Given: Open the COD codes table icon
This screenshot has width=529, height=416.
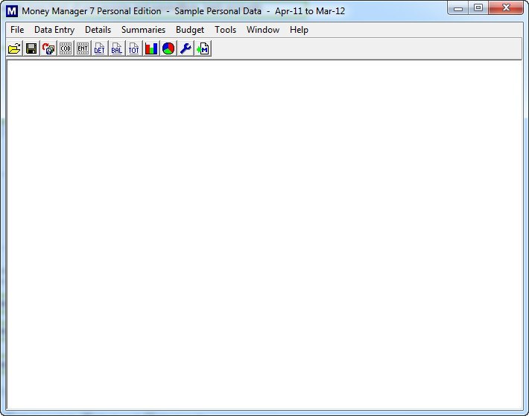Looking at the screenshot, I should tap(66, 48).
